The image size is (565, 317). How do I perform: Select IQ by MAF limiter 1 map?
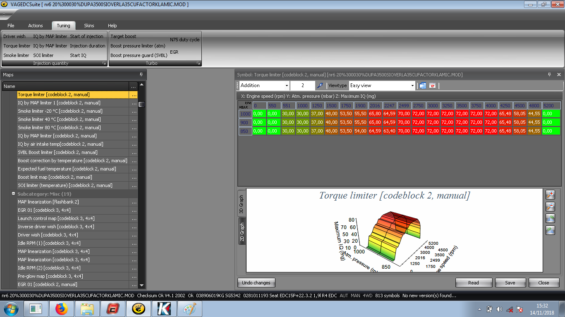click(73, 103)
